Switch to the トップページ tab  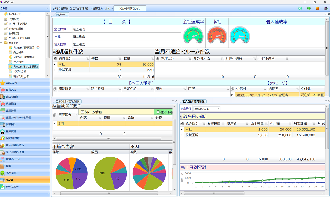point(62,14)
